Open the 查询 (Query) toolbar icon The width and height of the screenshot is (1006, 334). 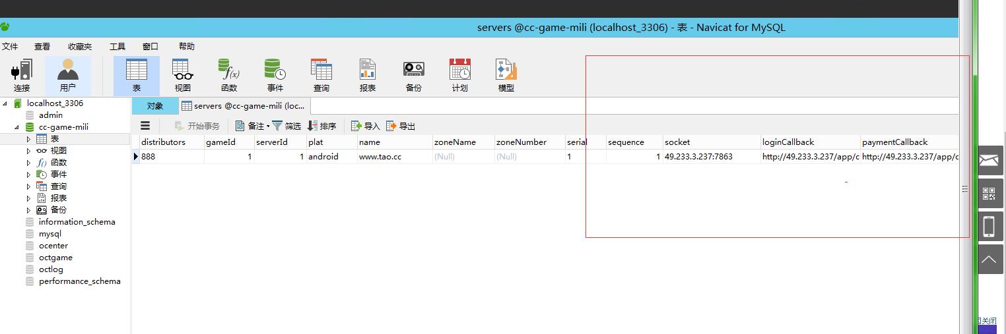click(x=321, y=75)
